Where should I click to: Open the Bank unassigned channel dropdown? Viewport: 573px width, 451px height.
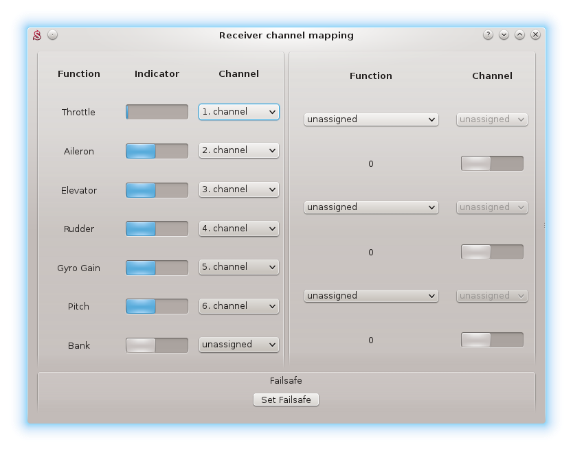tap(238, 345)
